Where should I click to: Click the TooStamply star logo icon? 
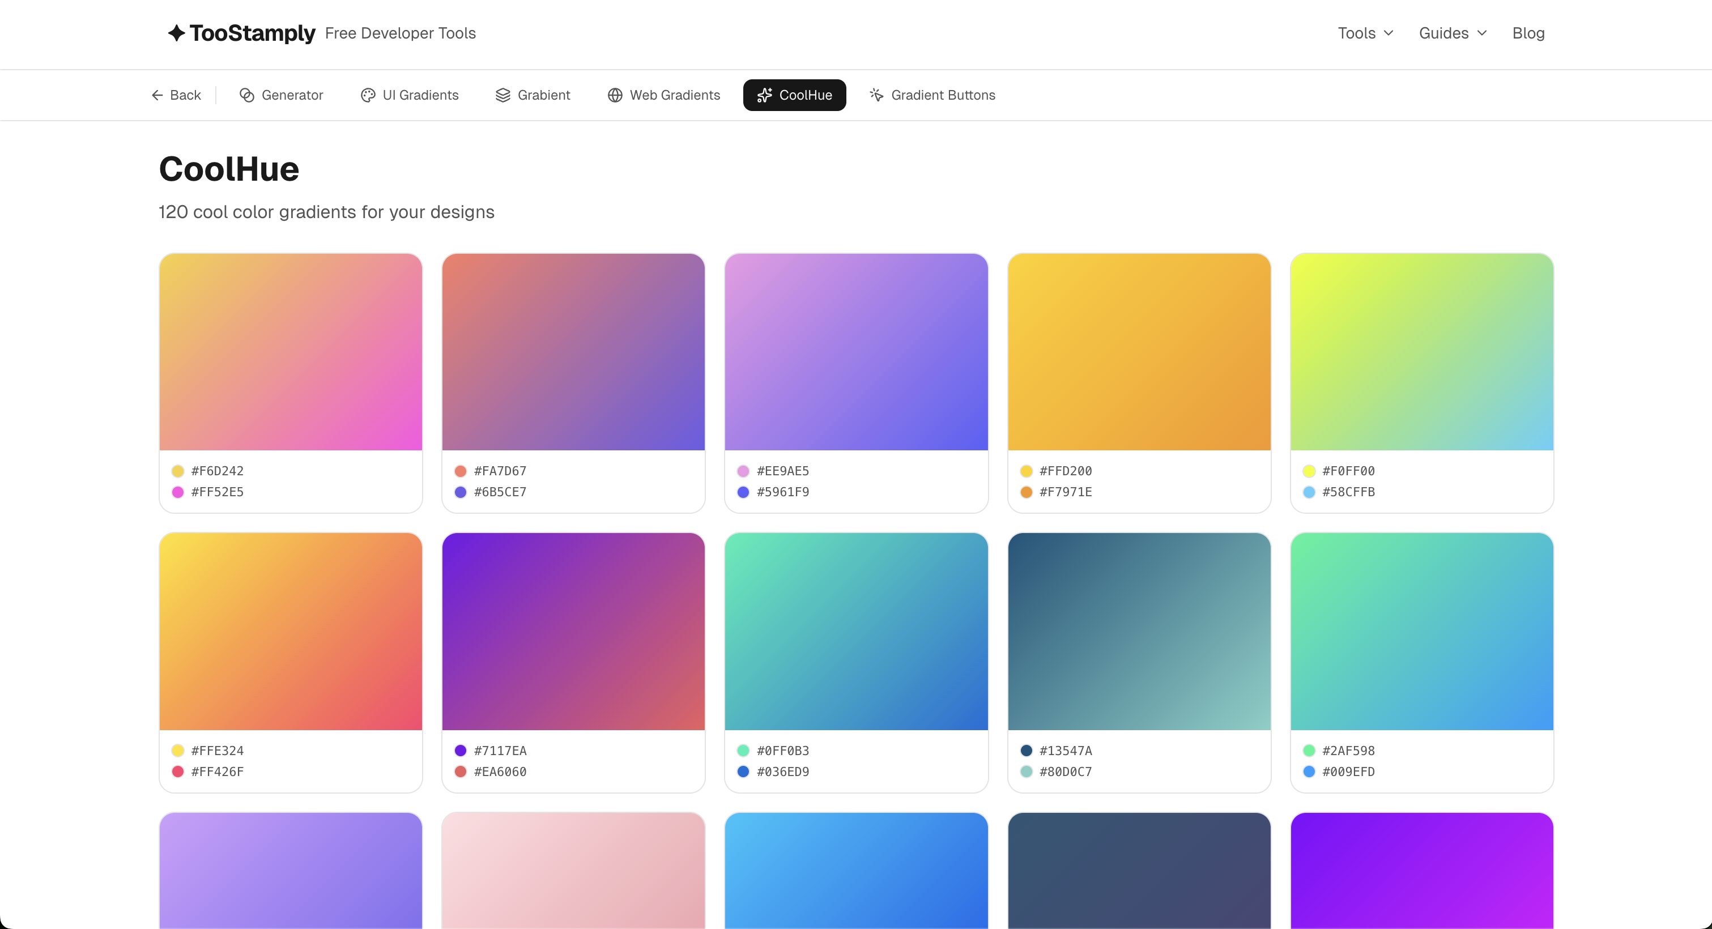coord(176,32)
